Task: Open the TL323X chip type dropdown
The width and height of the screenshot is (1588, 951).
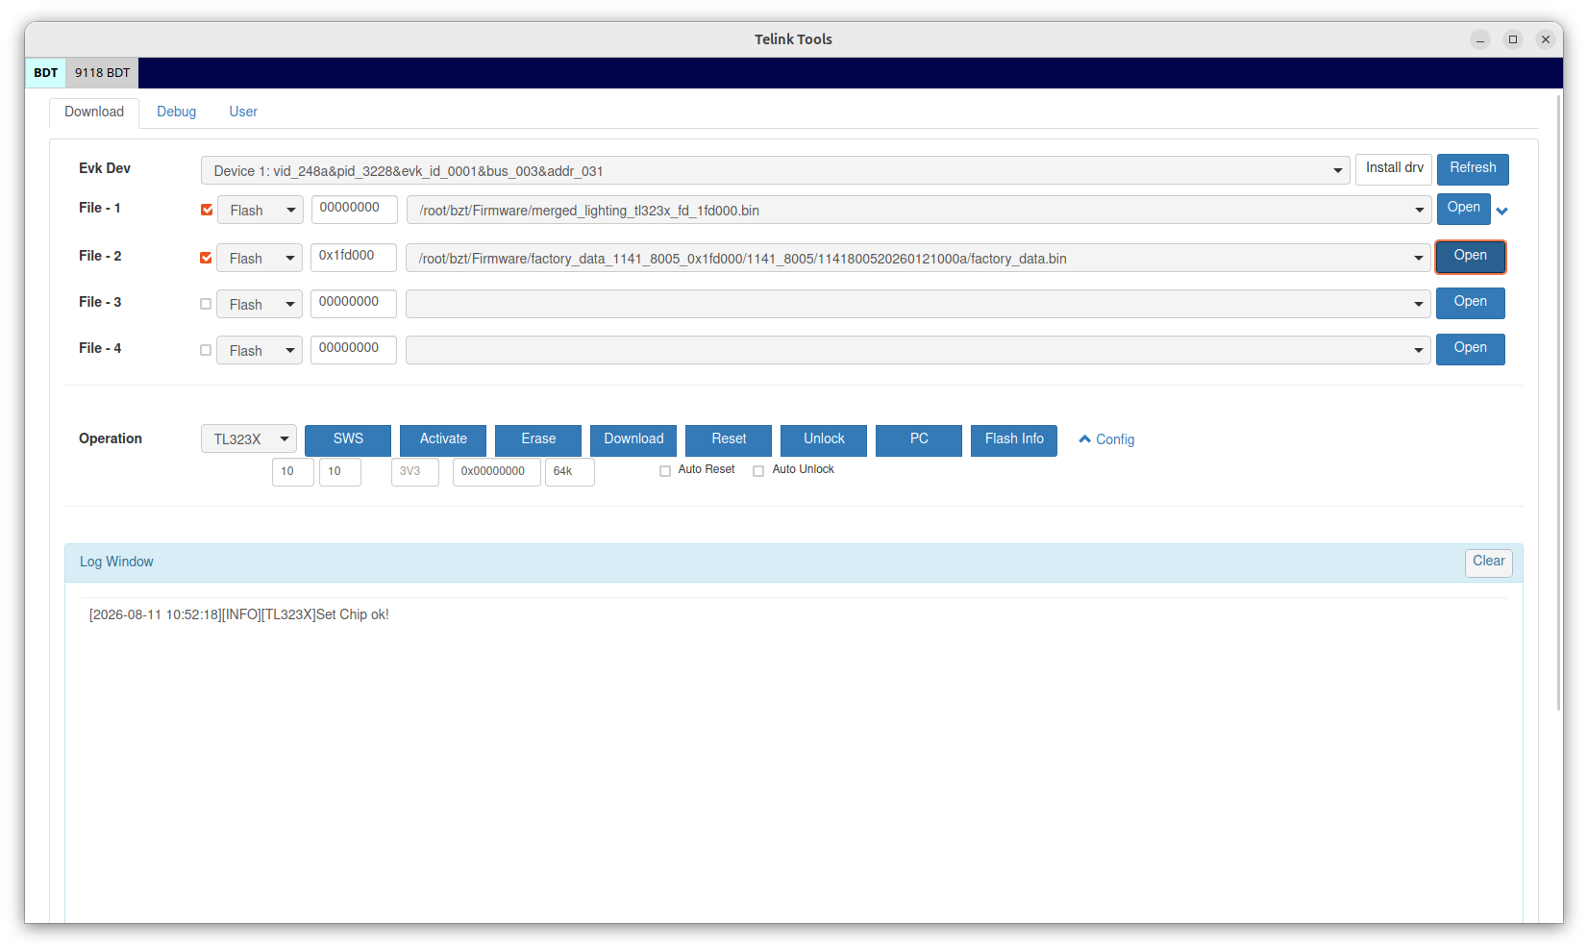Action: click(249, 438)
